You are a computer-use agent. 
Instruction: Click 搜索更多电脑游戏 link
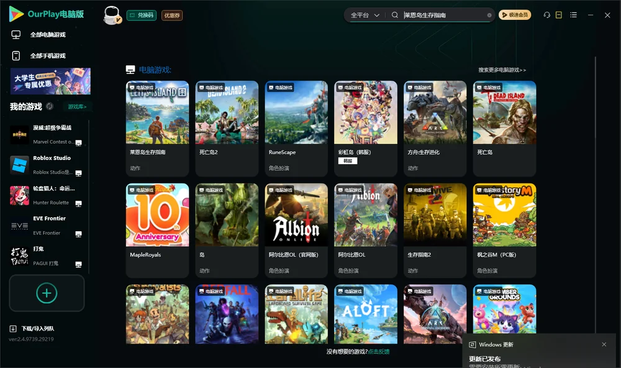502,70
